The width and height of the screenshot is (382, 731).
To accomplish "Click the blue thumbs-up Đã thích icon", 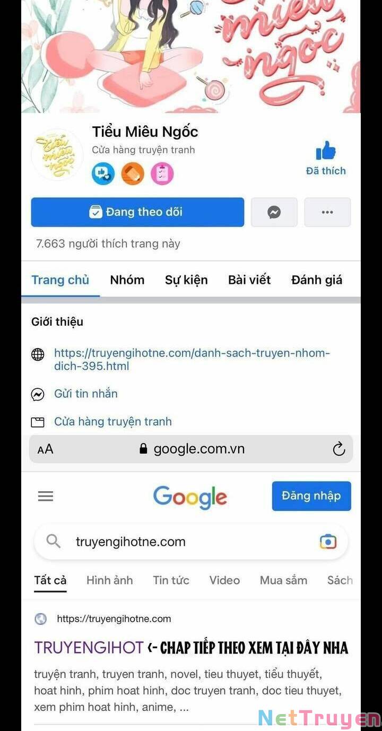I will (326, 151).
